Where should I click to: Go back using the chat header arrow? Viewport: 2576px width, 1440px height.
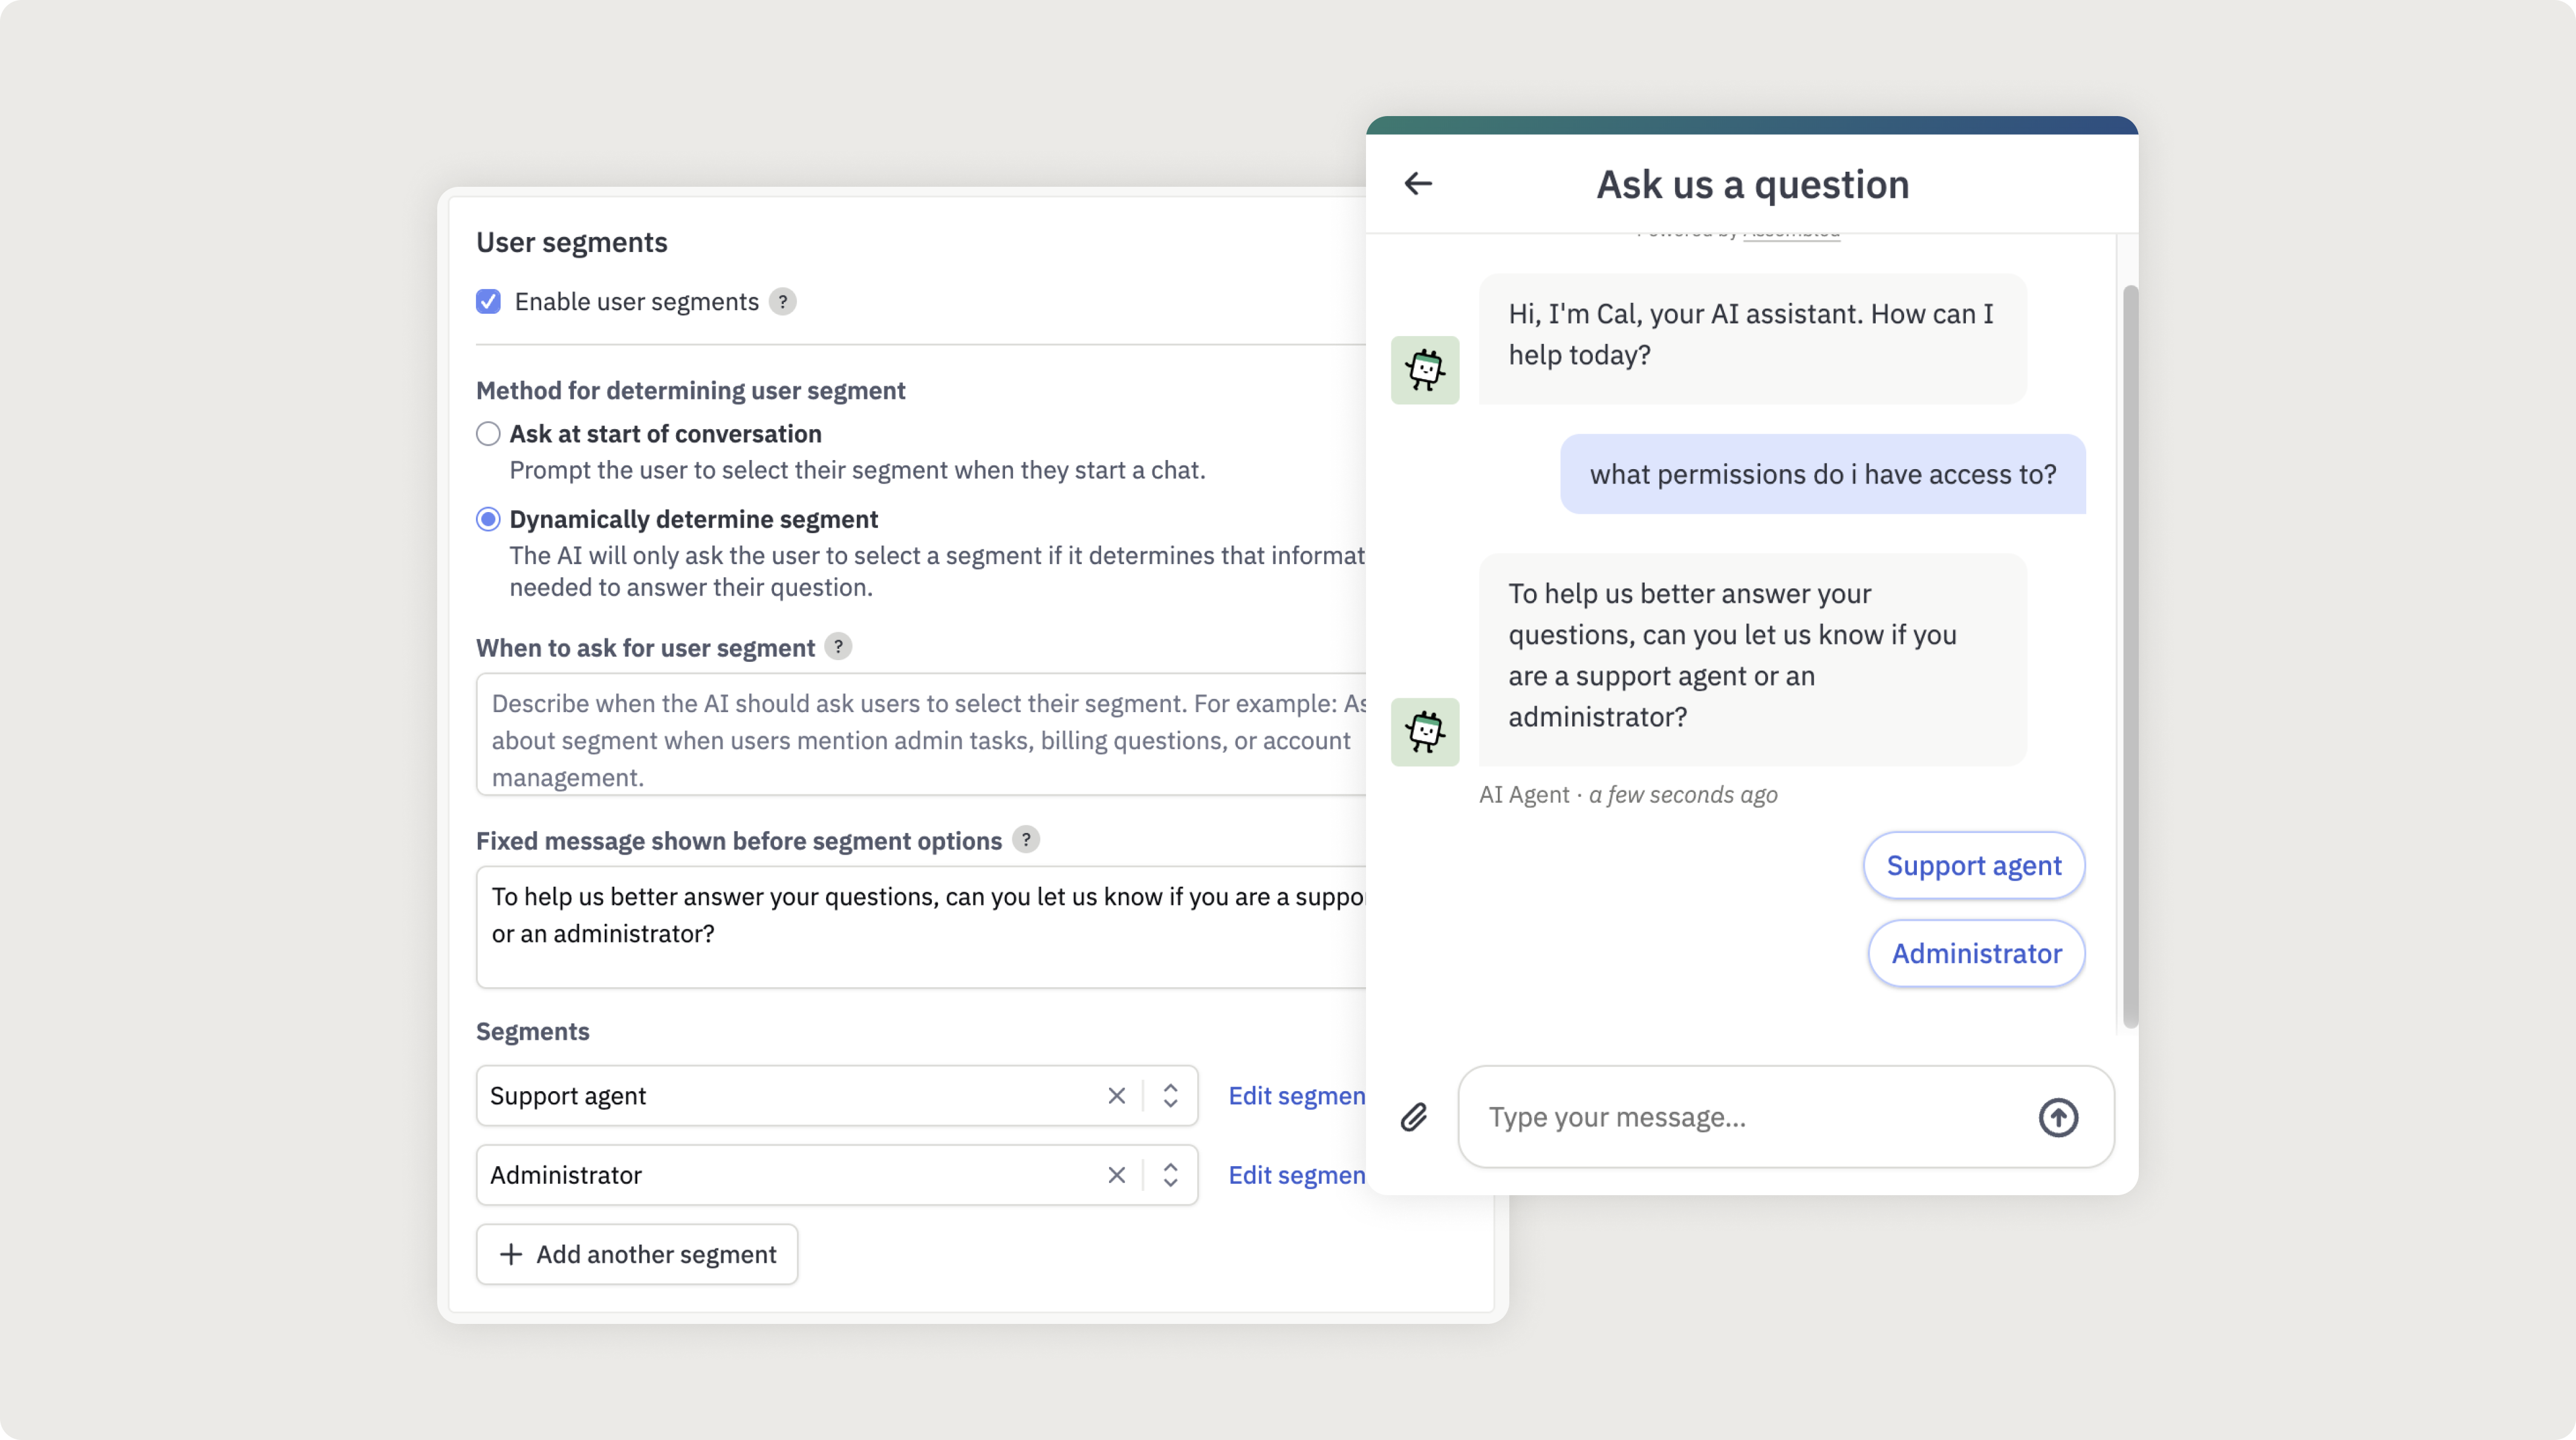pyautogui.click(x=1418, y=184)
